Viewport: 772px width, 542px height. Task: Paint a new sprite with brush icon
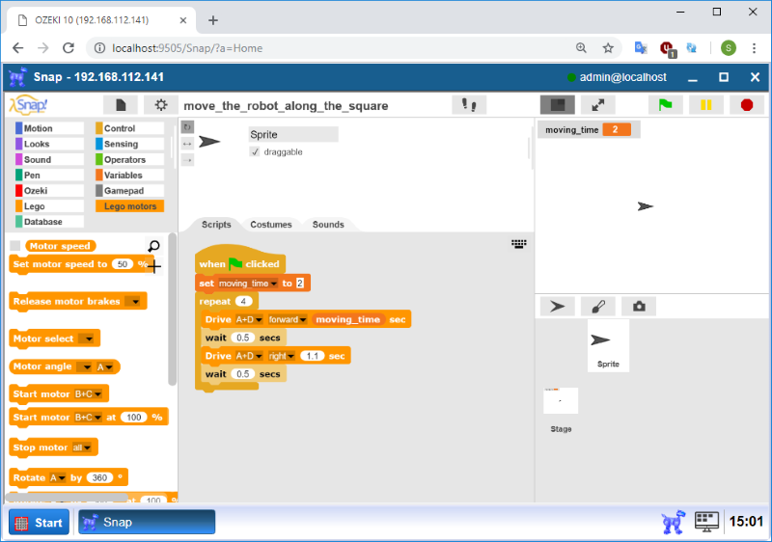pos(597,307)
